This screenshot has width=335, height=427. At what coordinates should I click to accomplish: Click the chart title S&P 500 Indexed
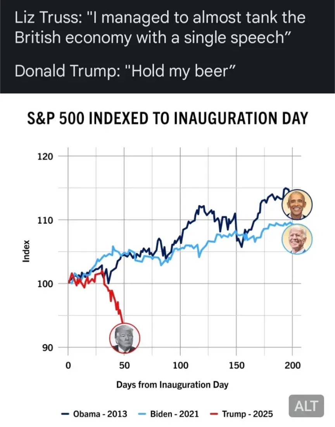167,118
